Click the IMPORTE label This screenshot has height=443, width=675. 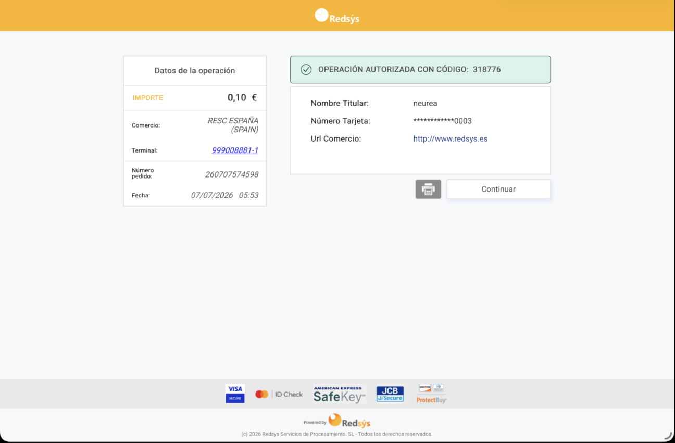pos(148,98)
